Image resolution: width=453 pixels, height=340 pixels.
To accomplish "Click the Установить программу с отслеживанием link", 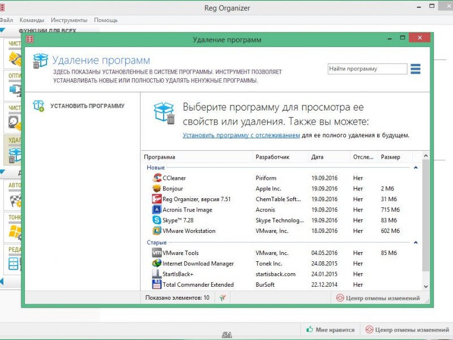I will (241, 135).
